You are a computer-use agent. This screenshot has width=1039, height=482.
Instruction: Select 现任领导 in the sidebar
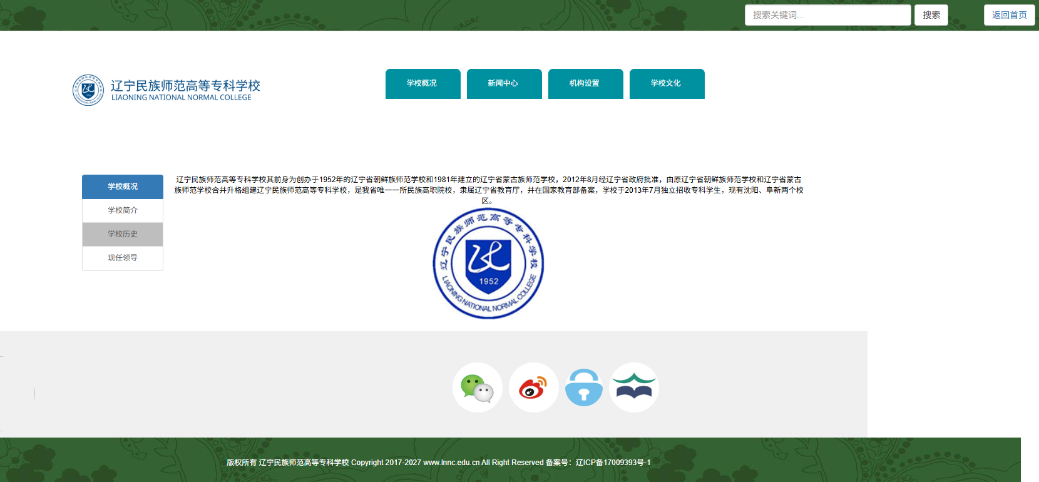pyautogui.click(x=123, y=258)
